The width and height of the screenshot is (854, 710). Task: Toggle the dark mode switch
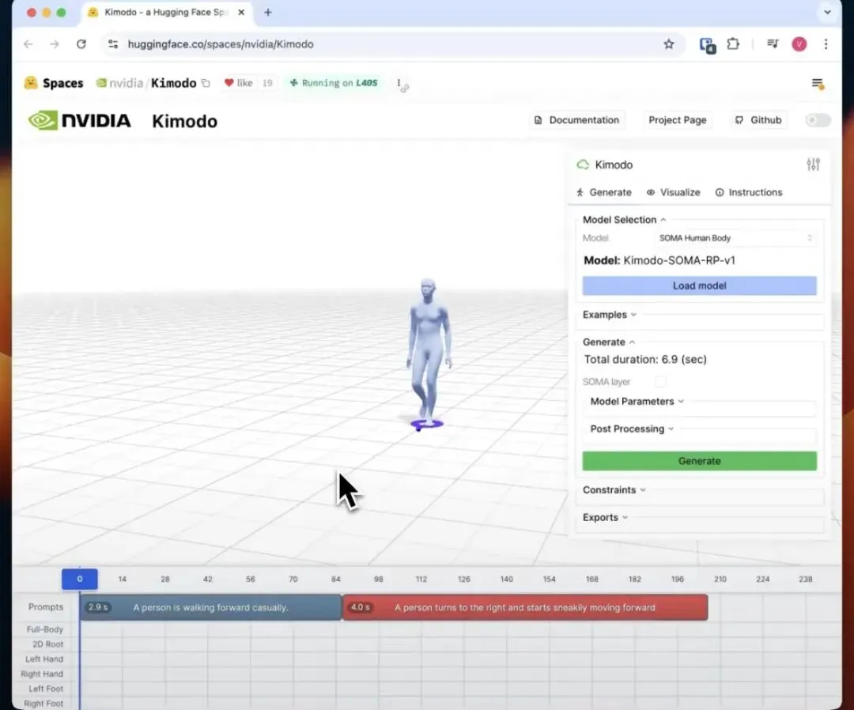(818, 120)
